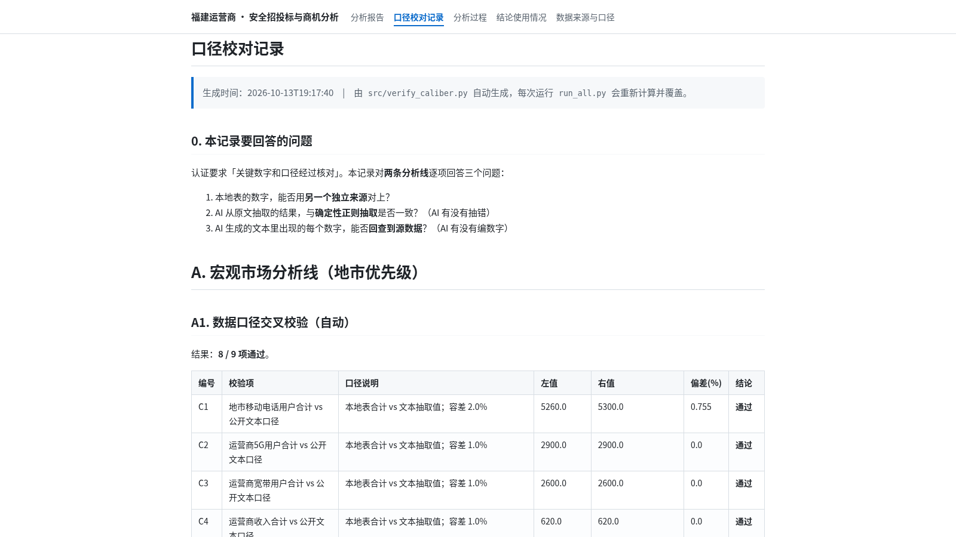This screenshot has height=537, width=956.
Task: Click cell 运营商5G用户合计 vs 公开文本口径
Action: pyautogui.click(x=280, y=452)
